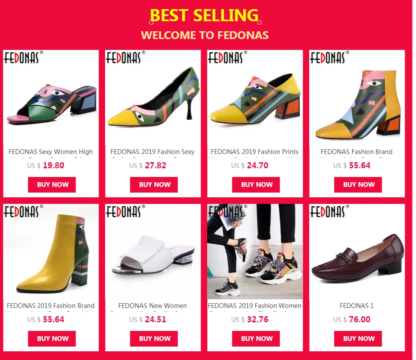Click BUY NOW for the $27.82 pump
This screenshot has width=416, height=360.
click(x=154, y=184)
